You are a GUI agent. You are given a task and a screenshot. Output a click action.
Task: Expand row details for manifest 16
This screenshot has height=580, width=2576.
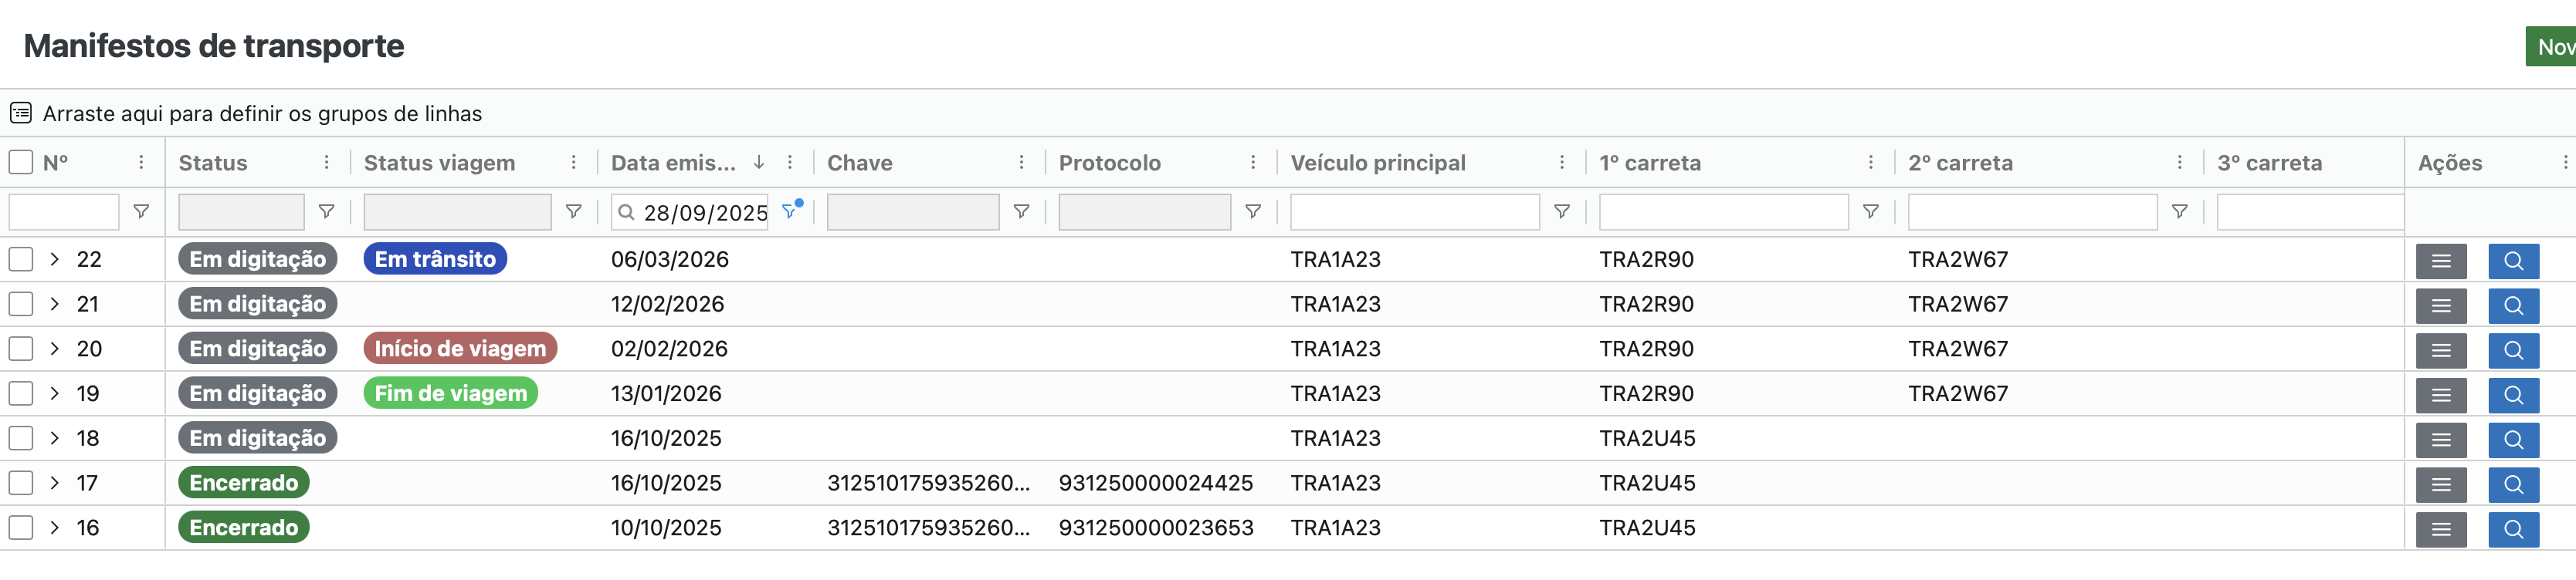55,527
